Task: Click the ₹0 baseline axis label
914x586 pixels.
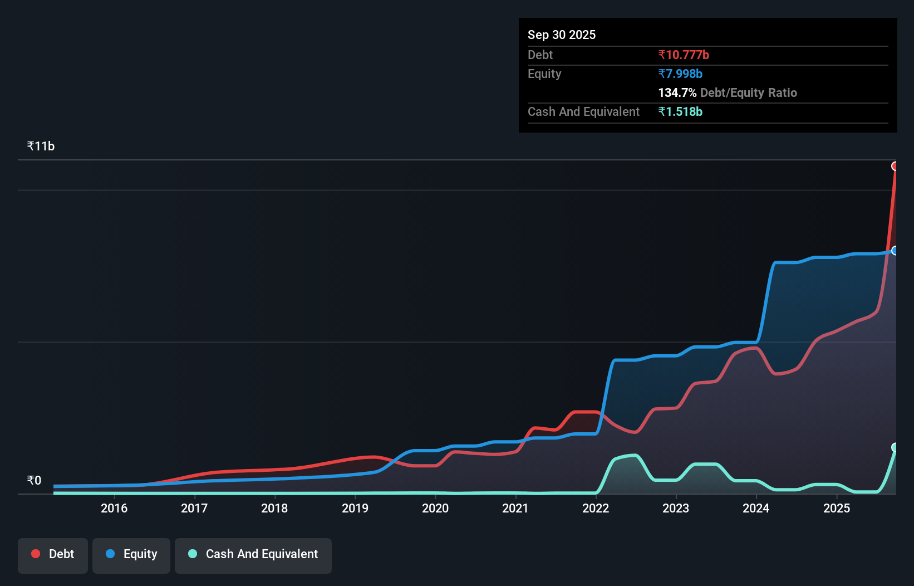Action: 33,480
